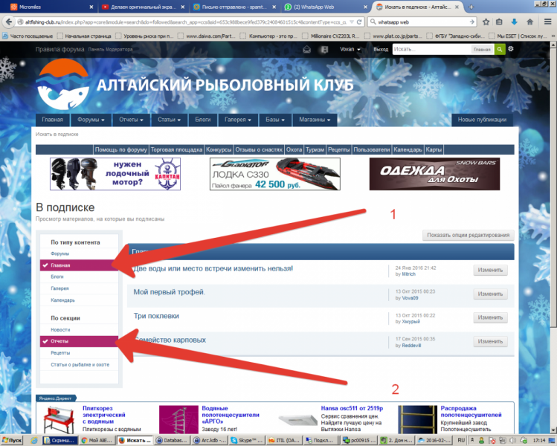
Task: Click Изменить for Семейство карповых
Action: pyautogui.click(x=490, y=341)
